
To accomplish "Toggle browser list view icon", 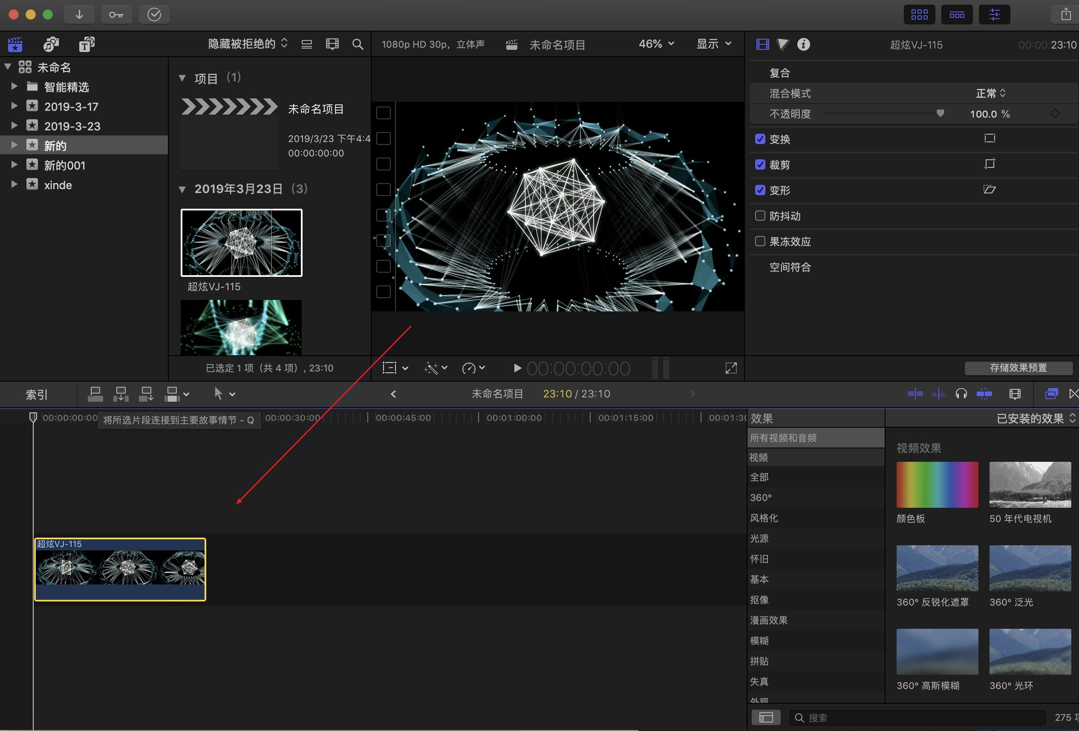I will coord(306,44).
